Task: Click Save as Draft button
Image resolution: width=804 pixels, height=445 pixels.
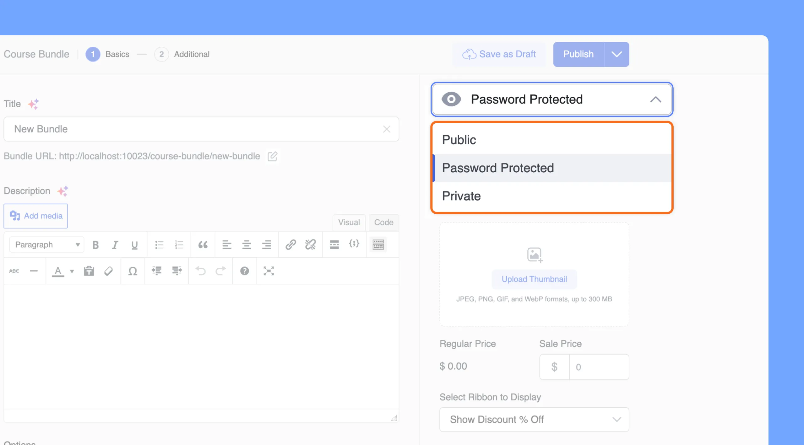Action: click(x=499, y=55)
